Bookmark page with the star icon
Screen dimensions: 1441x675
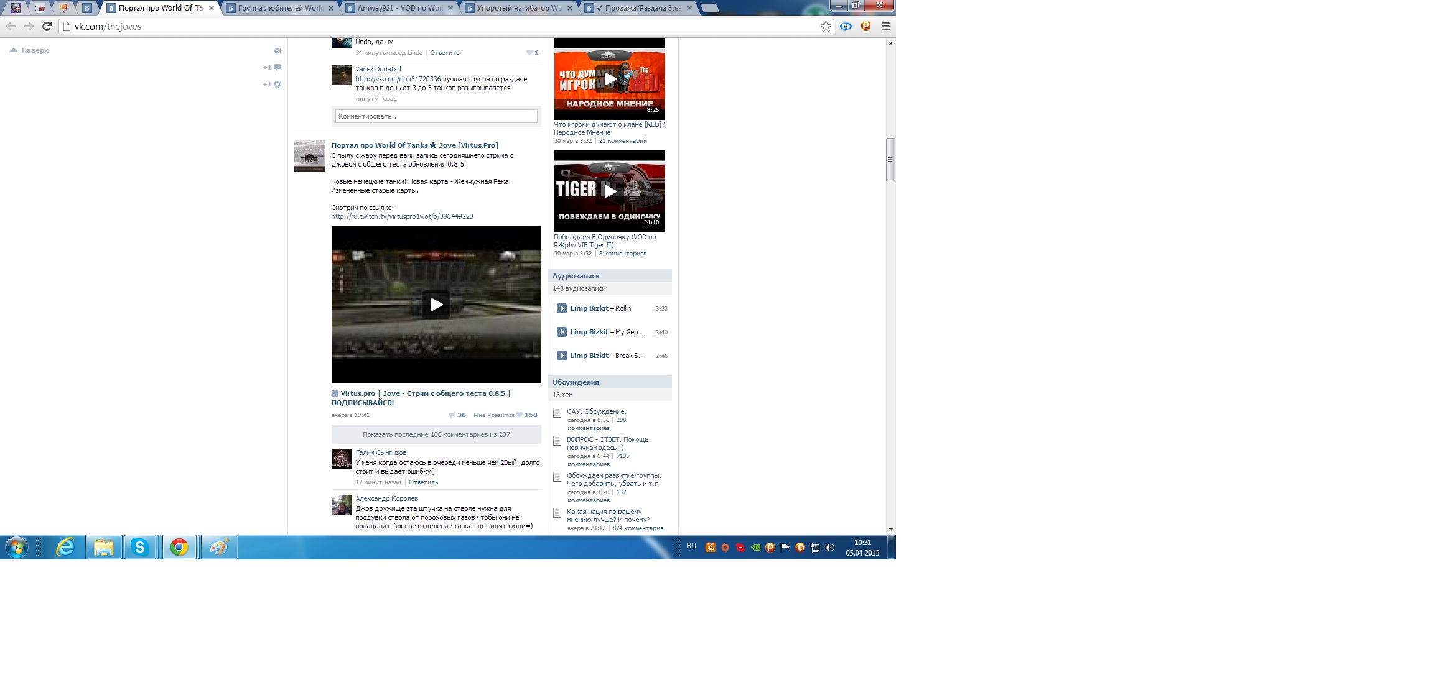coord(826,26)
